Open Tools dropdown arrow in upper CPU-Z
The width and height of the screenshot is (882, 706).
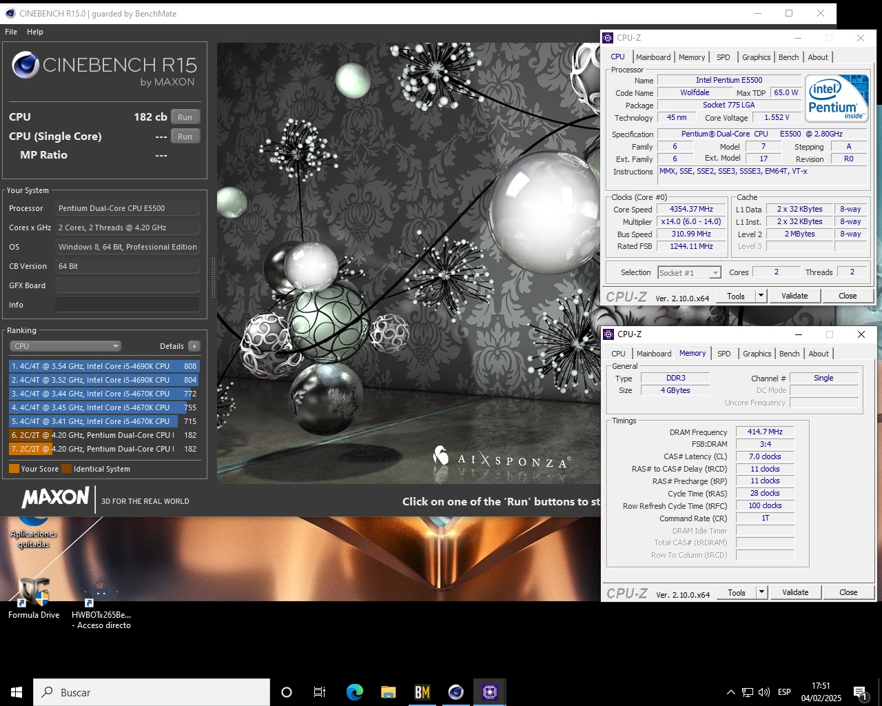pos(761,296)
